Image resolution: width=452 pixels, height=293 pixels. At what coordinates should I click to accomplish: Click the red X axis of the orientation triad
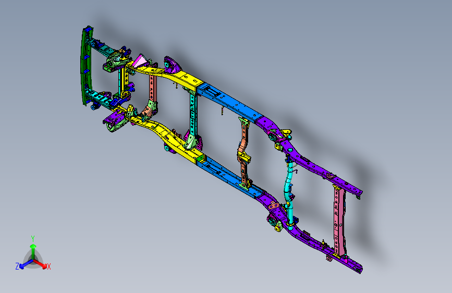point(40,264)
